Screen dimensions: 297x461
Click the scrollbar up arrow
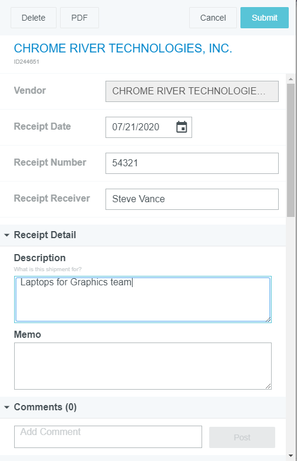[x=291, y=79]
